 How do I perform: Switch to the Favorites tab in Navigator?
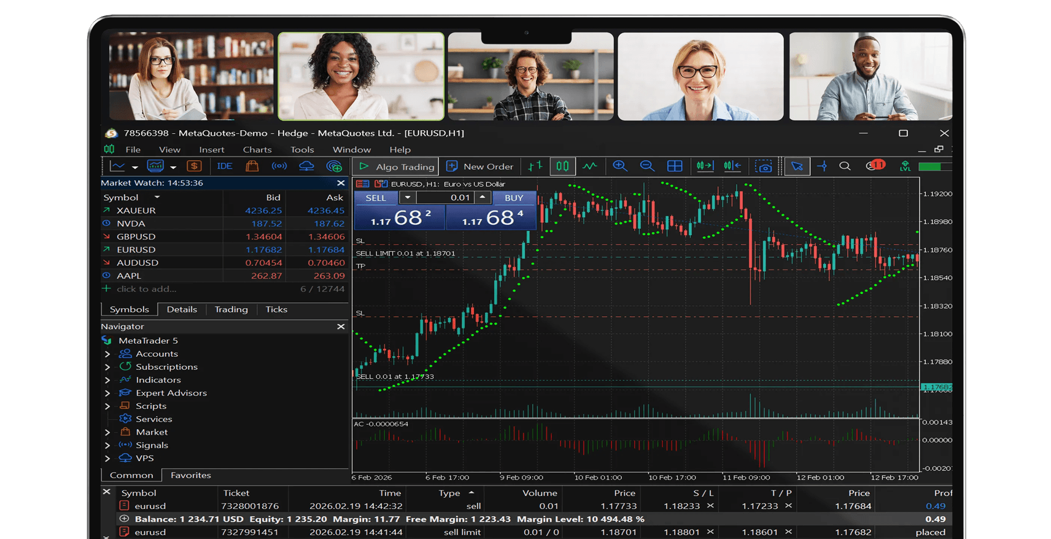tap(191, 475)
